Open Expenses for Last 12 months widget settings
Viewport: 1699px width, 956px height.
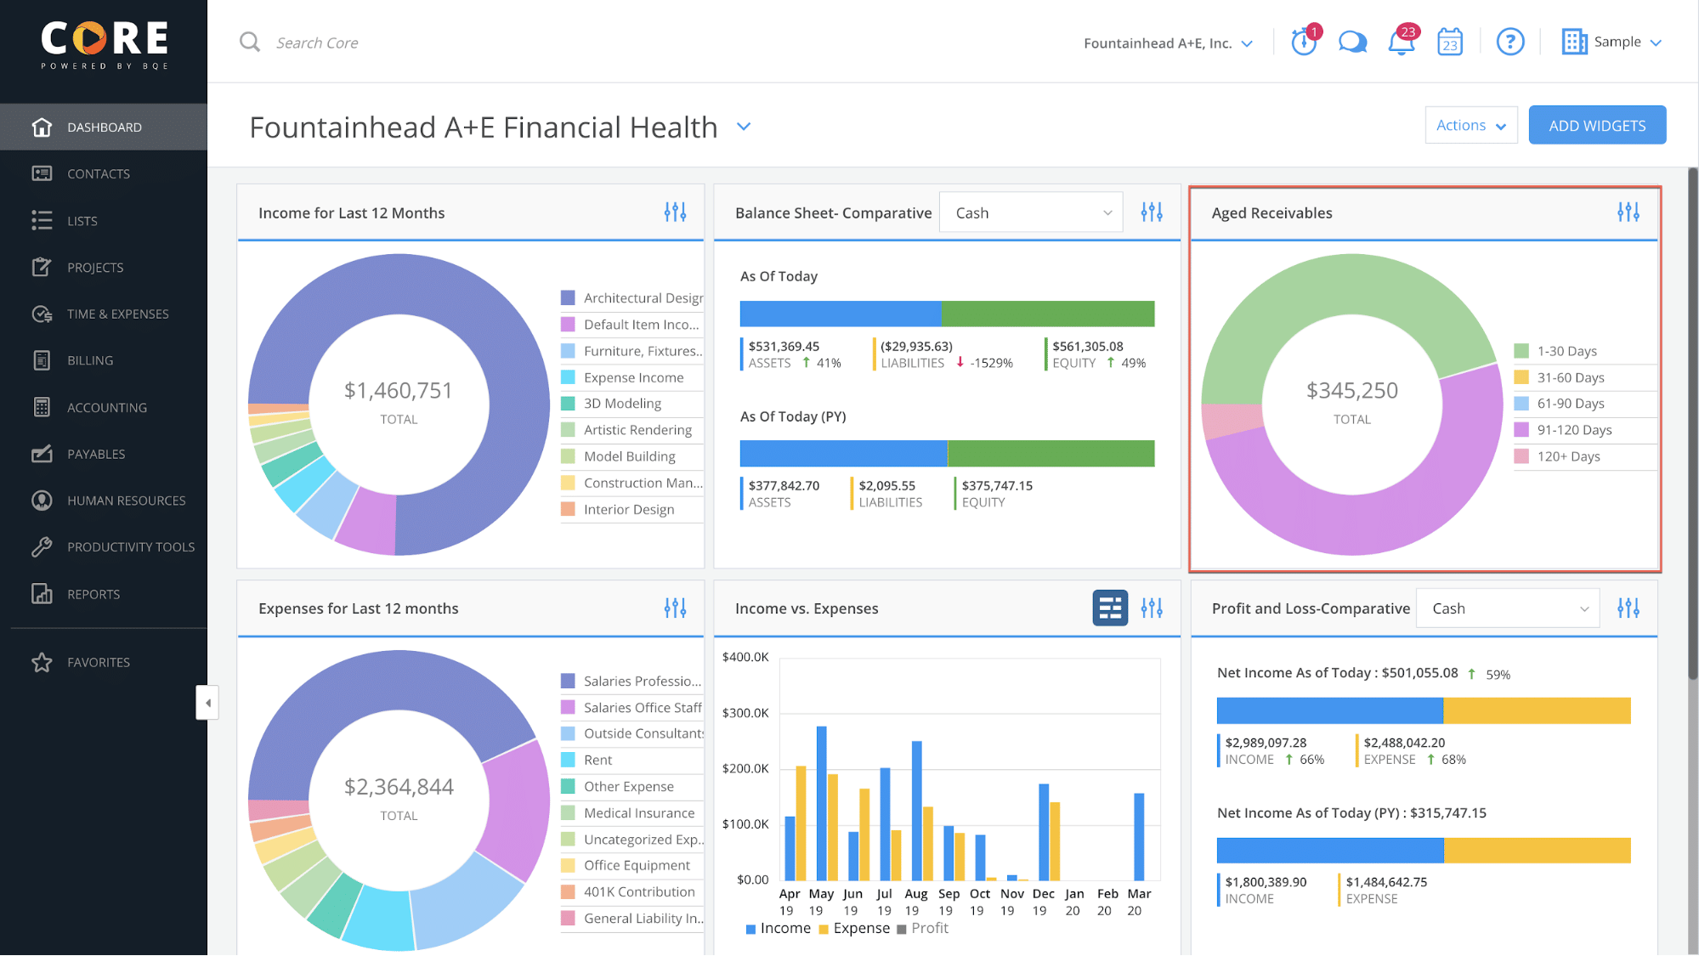[676, 608]
